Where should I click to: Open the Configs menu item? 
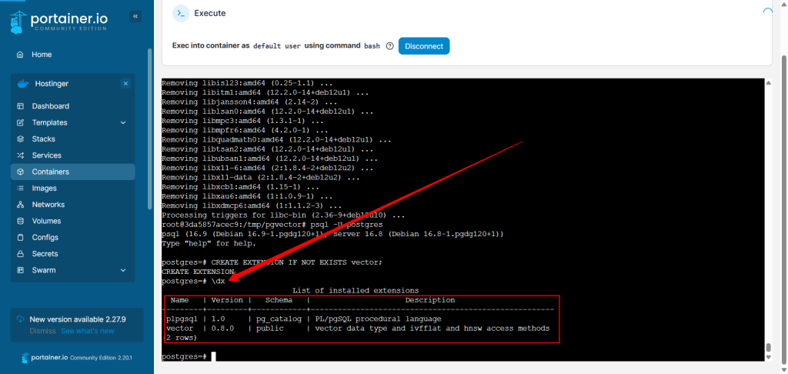point(45,238)
